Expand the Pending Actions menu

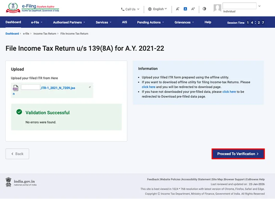(x=150, y=22)
